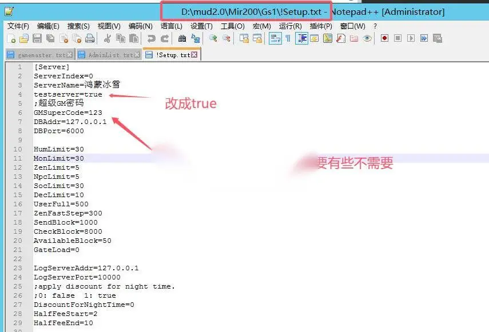This screenshot has width=489, height=332.
Task: Click the line "testserver=true"
Action: [x=68, y=94]
